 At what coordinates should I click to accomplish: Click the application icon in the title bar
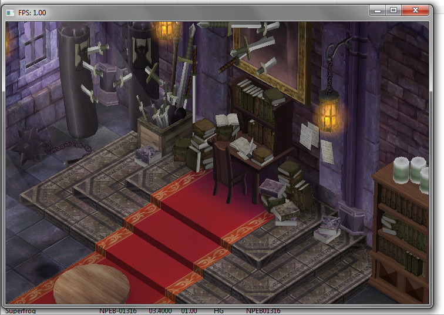[10, 12]
